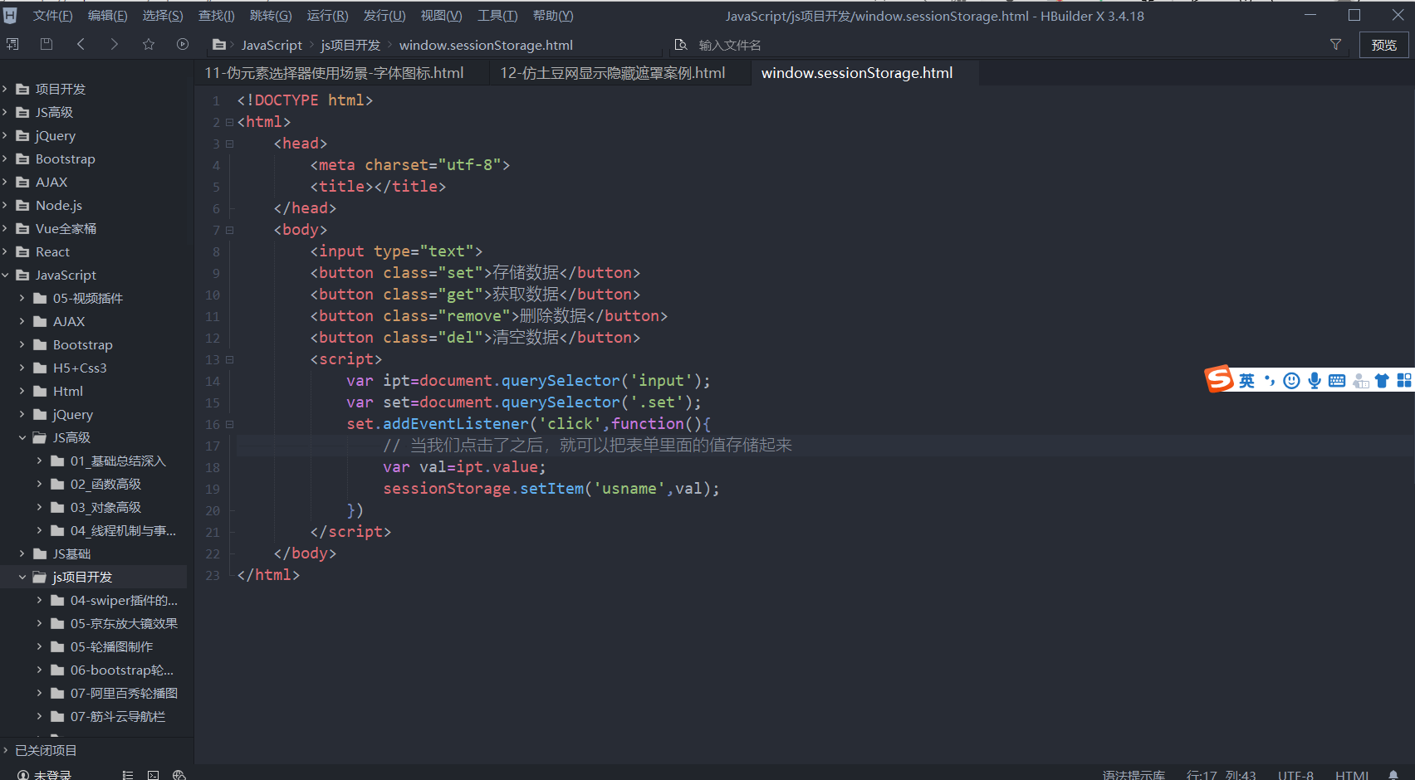Run the file with the play icon
The image size is (1415, 780).
click(182, 44)
